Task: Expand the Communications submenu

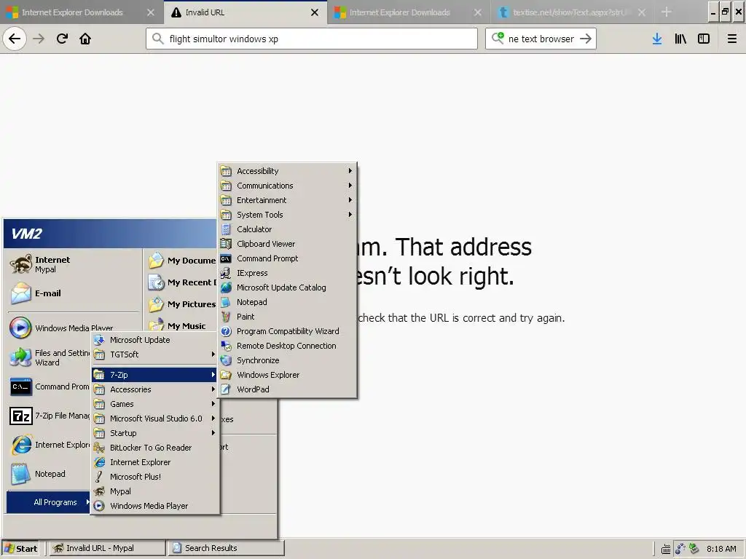Action: click(x=287, y=186)
